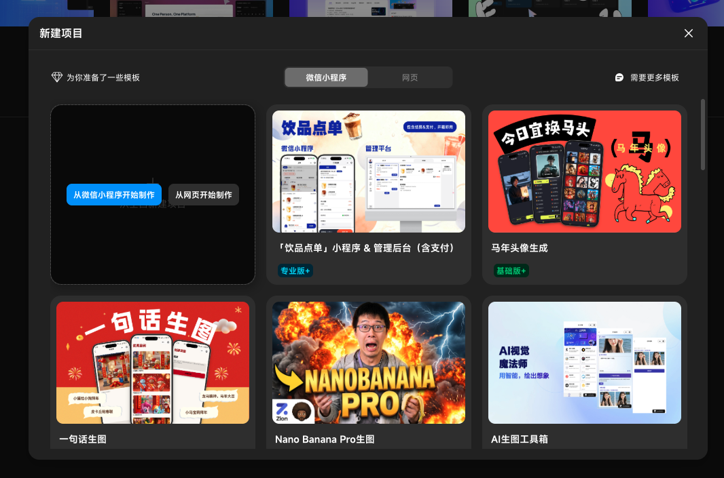Open the Nano Banana Pro生图 template thumbnail
Viewport: 724px width, 478px height.
[369, 363]
